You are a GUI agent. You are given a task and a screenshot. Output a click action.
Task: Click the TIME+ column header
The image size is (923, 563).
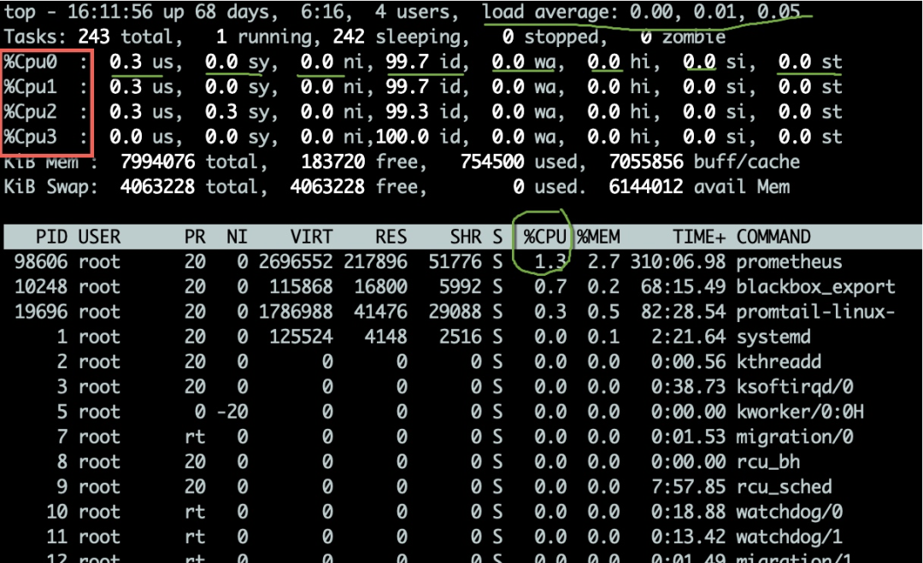tap(699, 237)
